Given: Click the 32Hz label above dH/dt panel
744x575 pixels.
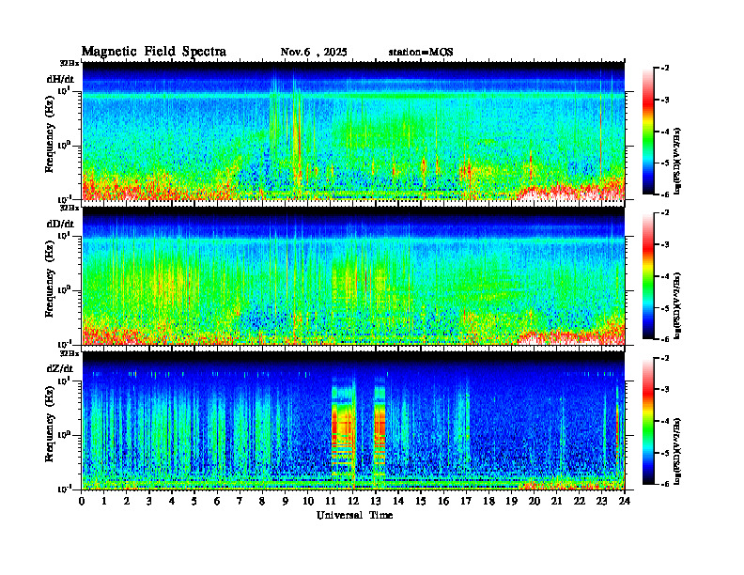Looking at the screenshot, I should [70, 63].
